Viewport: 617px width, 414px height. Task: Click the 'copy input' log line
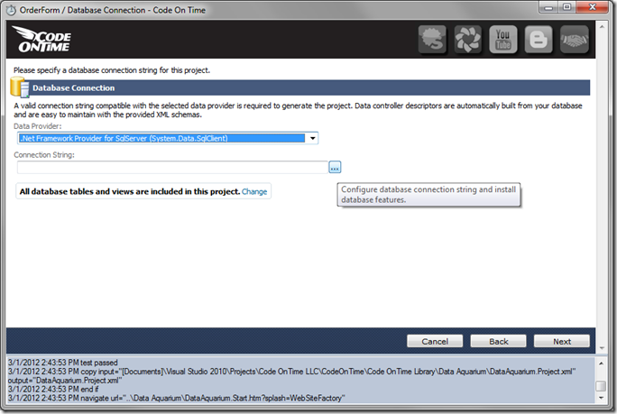(292, 376)
